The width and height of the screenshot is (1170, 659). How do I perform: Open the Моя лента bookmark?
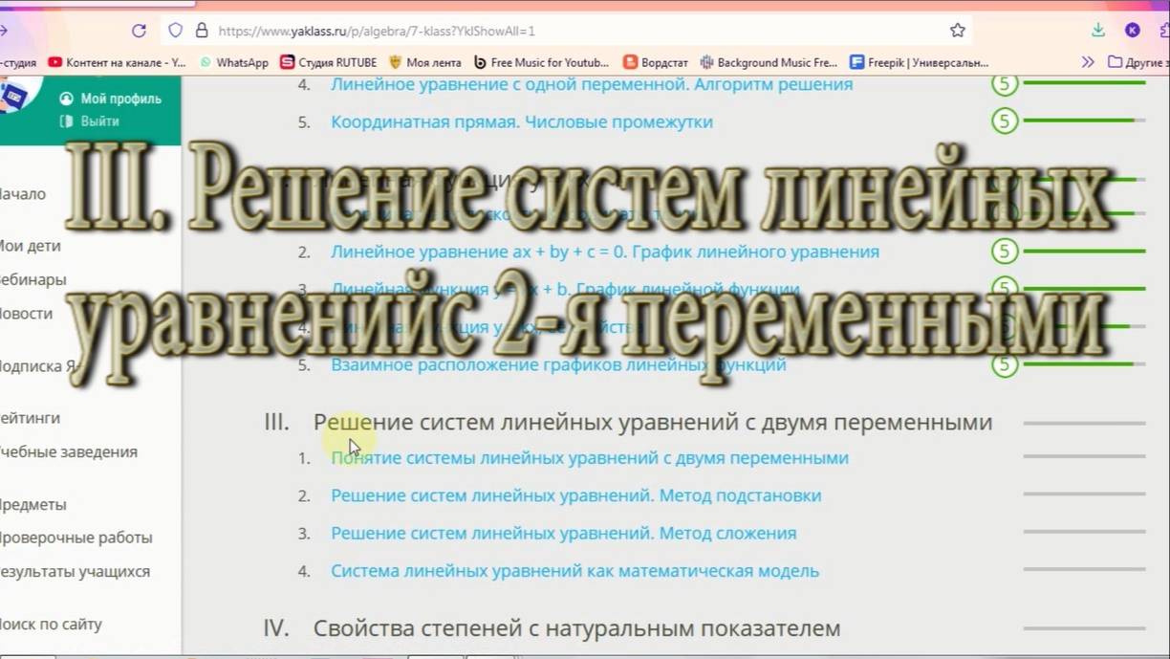click(x=424, y=62)
